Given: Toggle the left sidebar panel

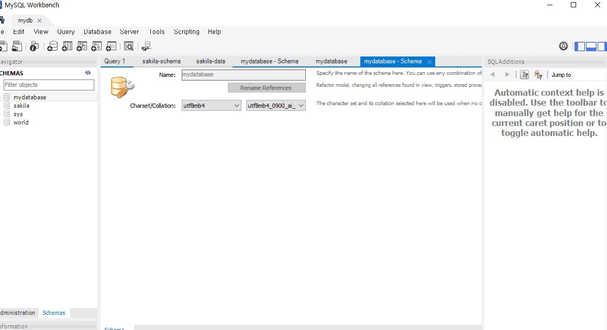Looking at the screenshot, I should [580, 47].
